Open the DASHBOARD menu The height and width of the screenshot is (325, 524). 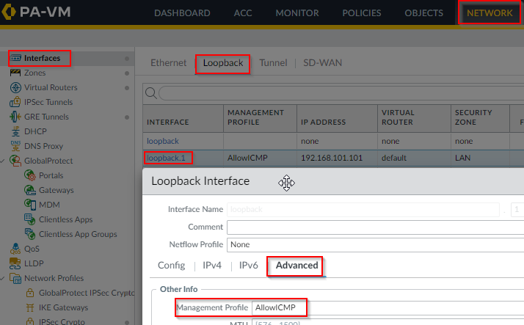[x=182, y=13]
